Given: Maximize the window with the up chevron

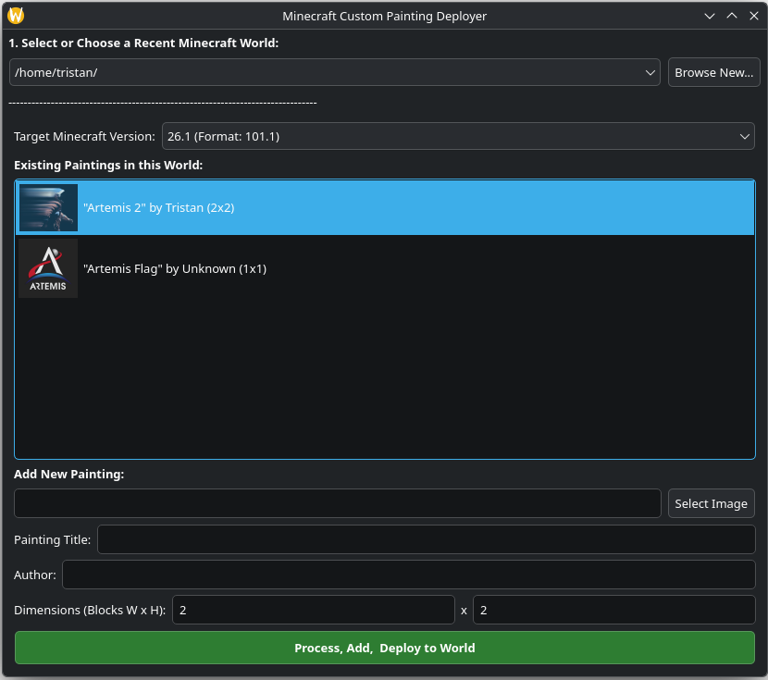Looking at the screenshot, I should 732,16.
